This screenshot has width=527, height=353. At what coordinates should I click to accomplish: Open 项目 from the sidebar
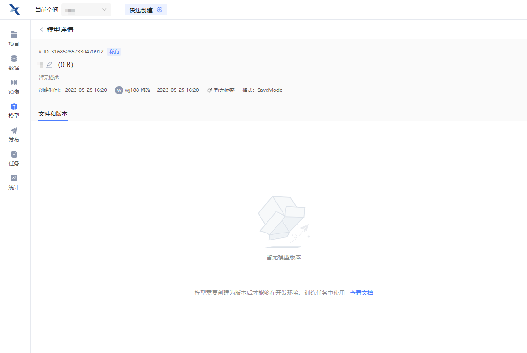point(14,39)
